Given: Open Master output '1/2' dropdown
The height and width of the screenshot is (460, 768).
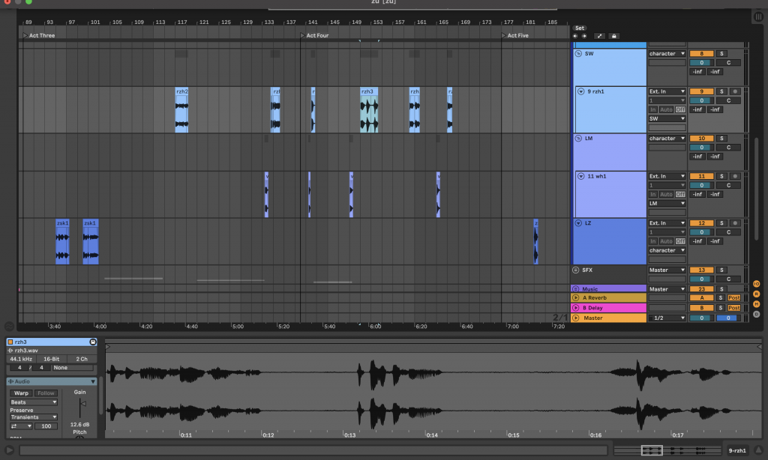Looking at the screenshot, I should [x=667, y=318].
